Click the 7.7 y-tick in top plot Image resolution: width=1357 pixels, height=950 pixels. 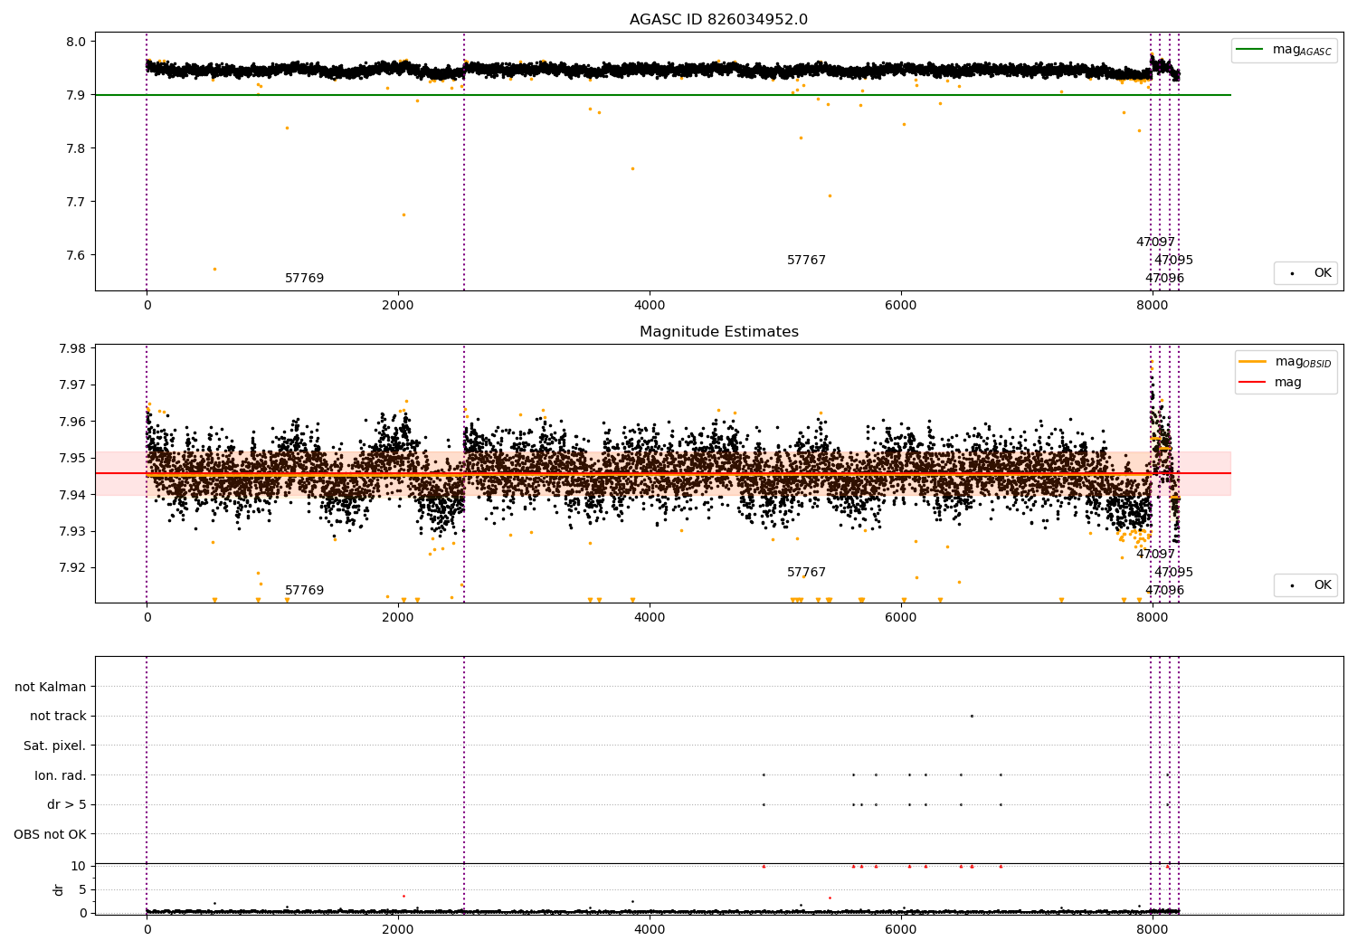[x=76, y=202]
